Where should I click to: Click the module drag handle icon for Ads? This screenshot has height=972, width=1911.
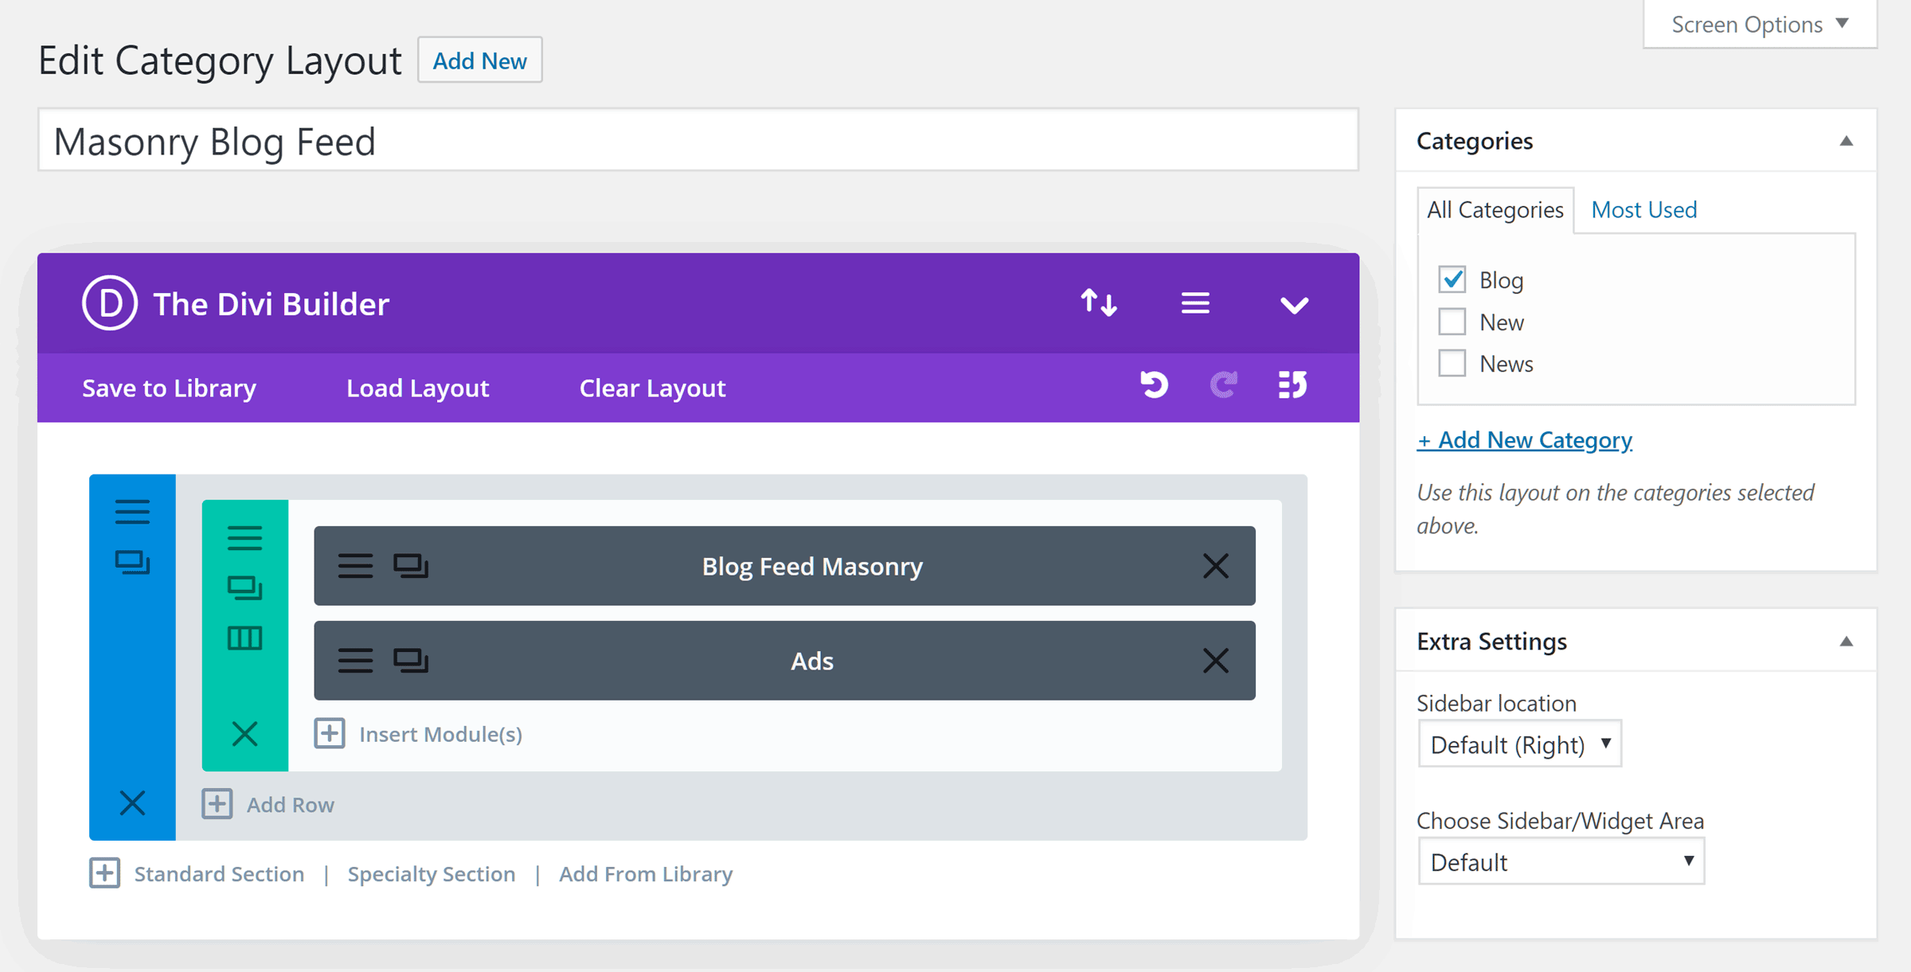[x=354, y=658]
